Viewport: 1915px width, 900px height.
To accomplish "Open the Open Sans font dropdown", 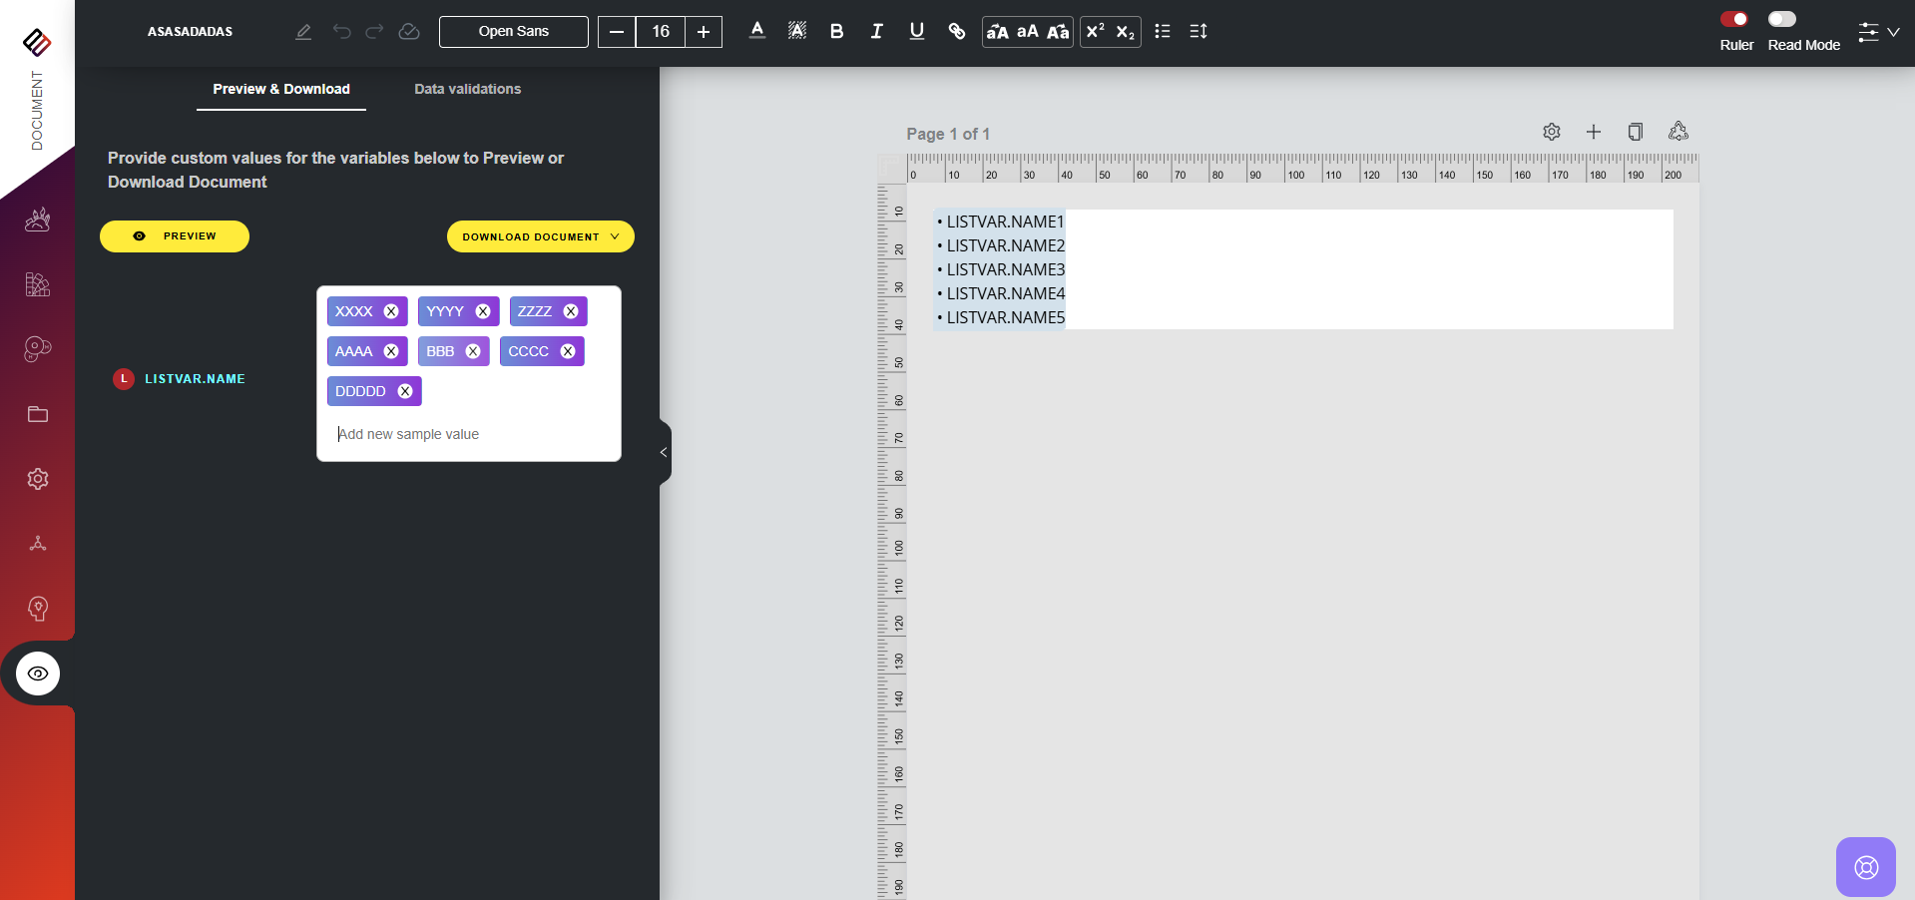I will [x=513, y=32].
